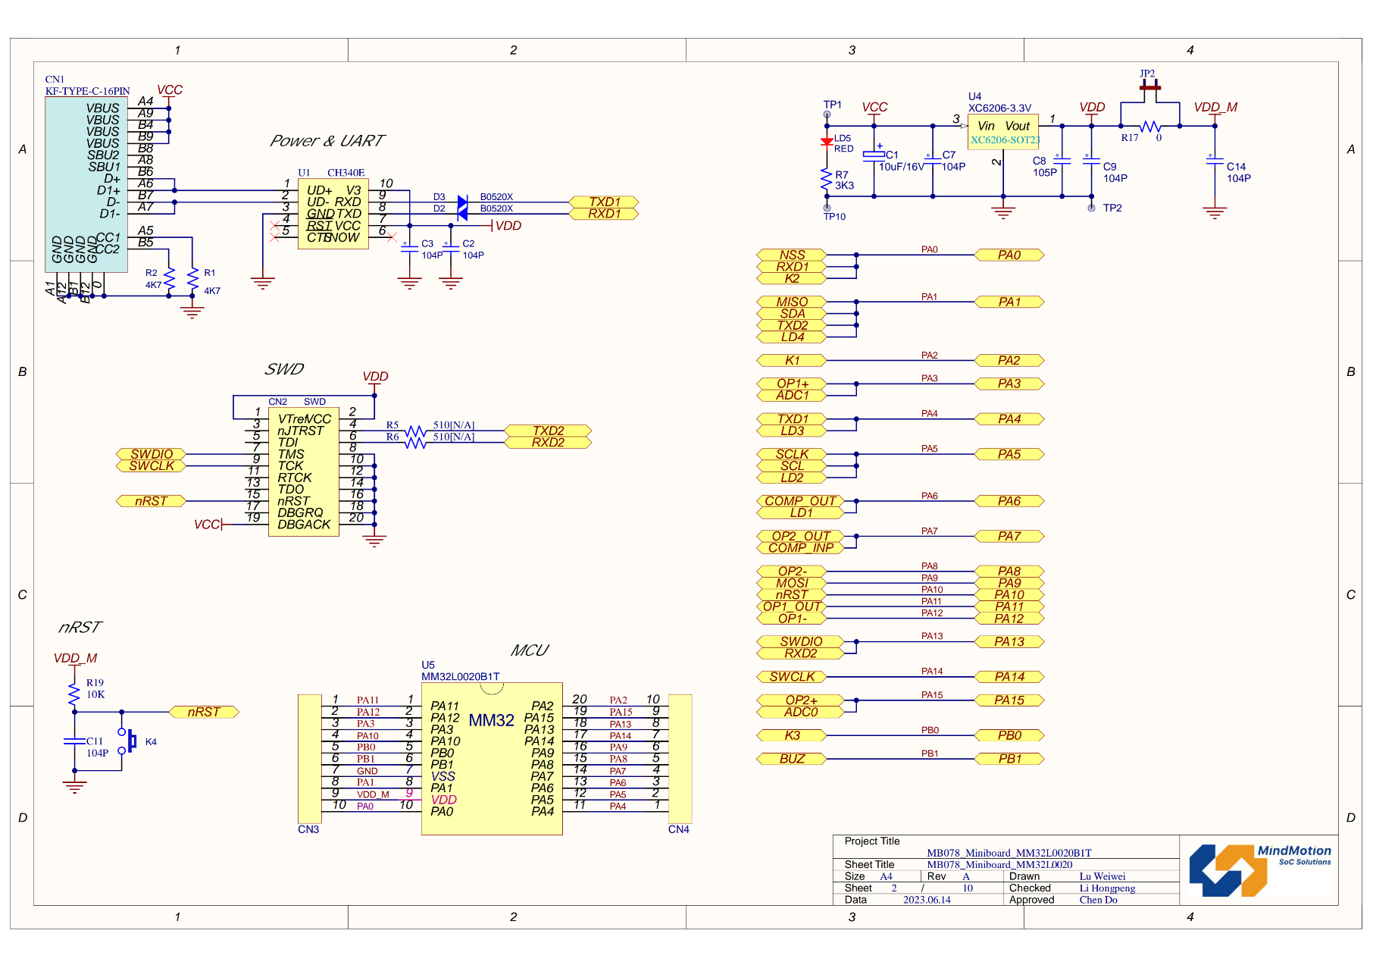The width and height of the screenshot is (1373, 968).
Task: Click the red LD5 LED indicator
Action: [827, 142]
